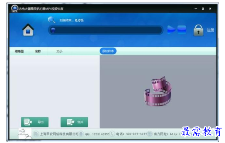
Task: Click the padlock registration icon
Action: pos(198,30)
